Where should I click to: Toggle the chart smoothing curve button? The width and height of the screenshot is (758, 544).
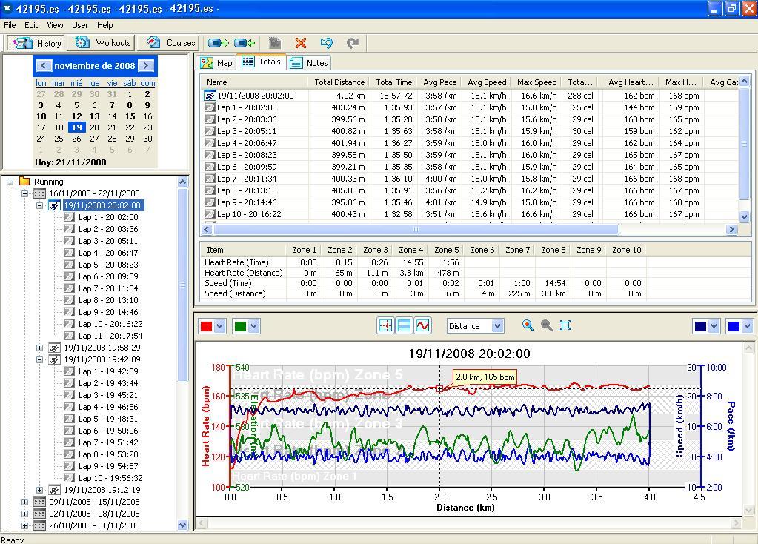(x=422, y=325)
